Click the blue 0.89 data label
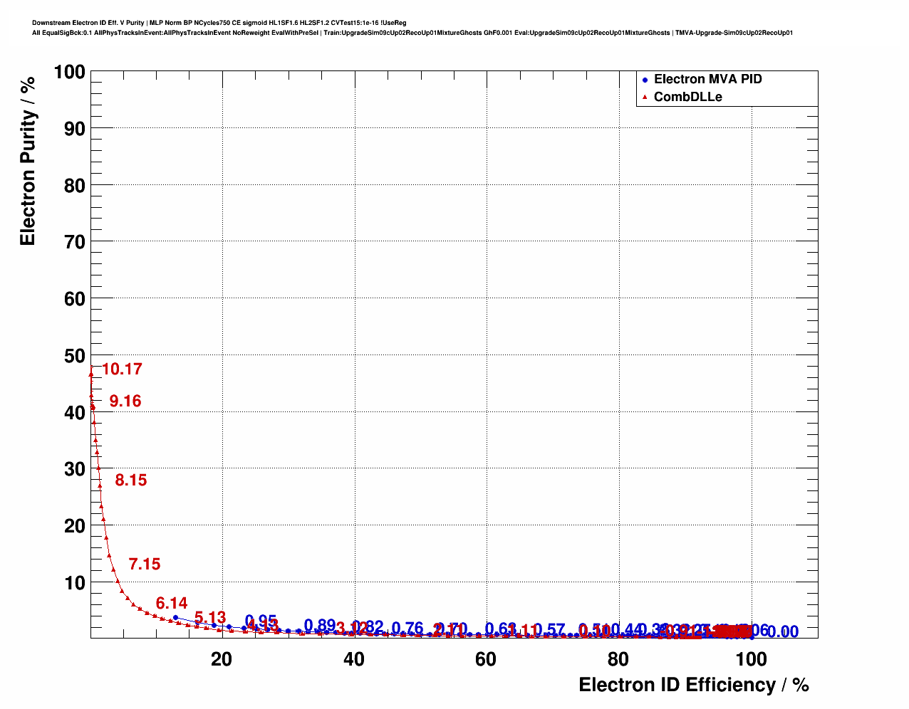This screenshot has height=709, width=909. click(x=320, y=626)
